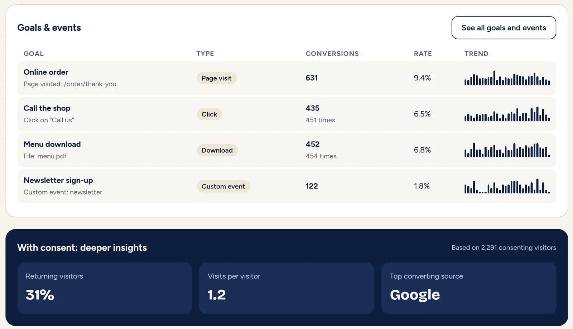Open 'See all goals and events' button
Viewport: 573px width, 329px height.
(x=504, y=28)
